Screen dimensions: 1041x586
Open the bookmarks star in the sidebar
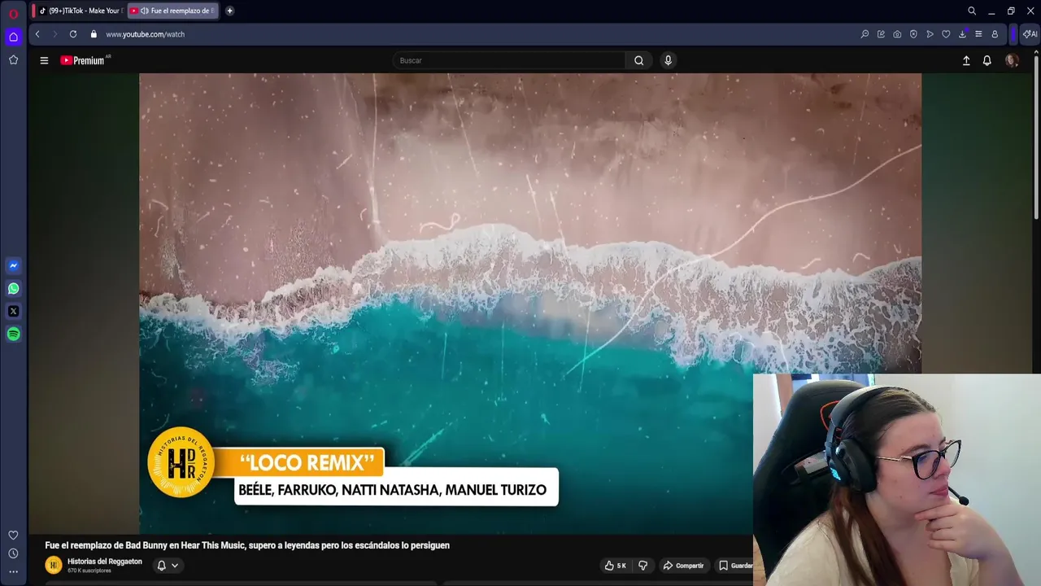[13, 59]
